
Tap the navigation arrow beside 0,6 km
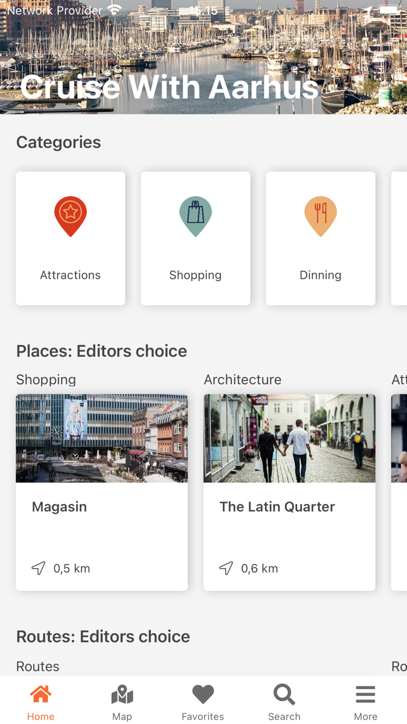(x=226, y=568)
